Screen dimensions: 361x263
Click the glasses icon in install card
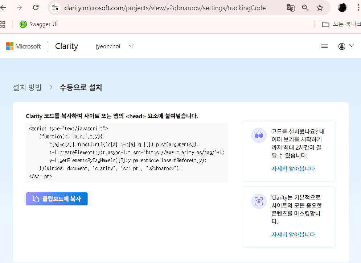pos(259,135)
